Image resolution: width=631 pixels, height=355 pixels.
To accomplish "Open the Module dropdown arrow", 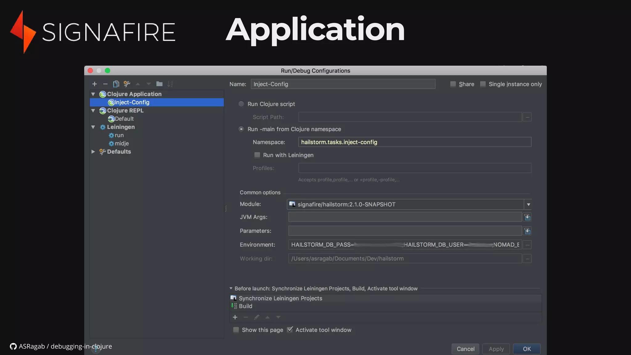I will pos(528,204).
